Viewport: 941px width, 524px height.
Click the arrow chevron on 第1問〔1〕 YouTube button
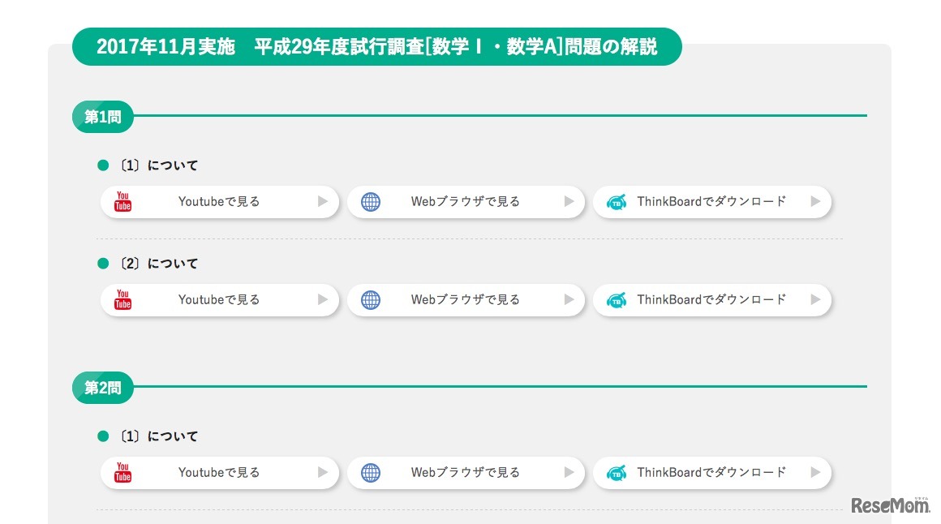323,201
